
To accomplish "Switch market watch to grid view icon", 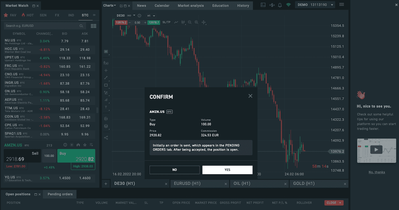I will point(93,26).
